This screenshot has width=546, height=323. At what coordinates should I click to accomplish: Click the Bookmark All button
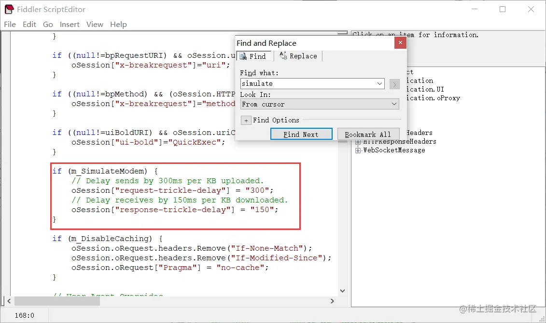pos(368,134)
